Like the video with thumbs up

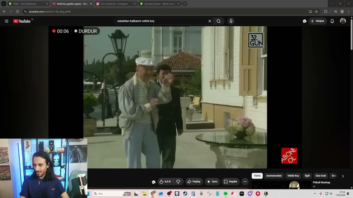pyautogui.click(x=165, y=182)
